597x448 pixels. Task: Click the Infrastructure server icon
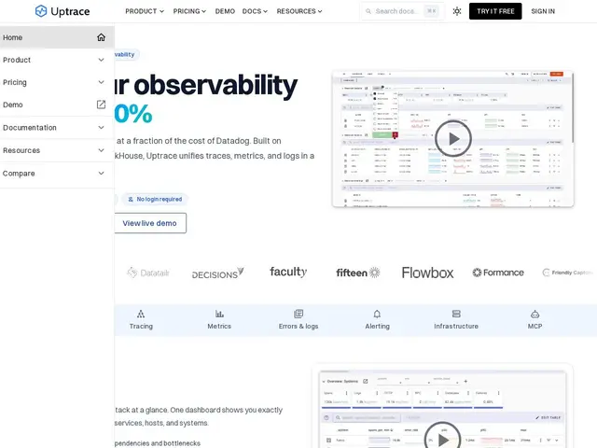coord(456,314)
